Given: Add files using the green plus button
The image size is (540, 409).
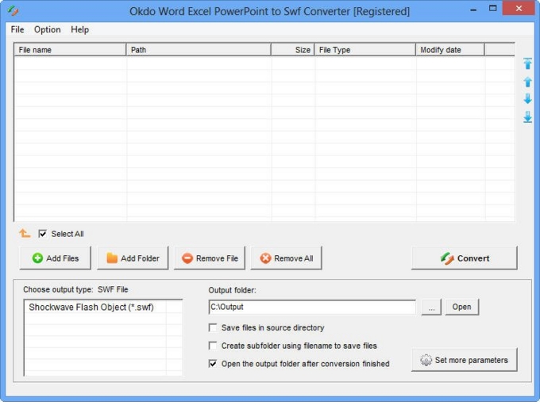Looking at the screenshot, I should tap(56, 258).
